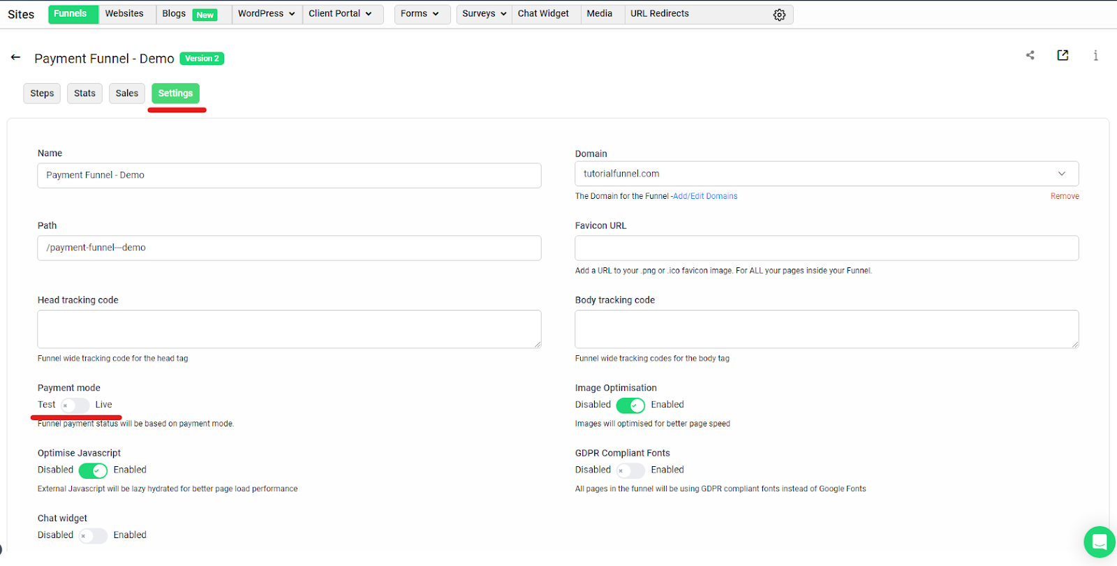Enable the Chat widget toggle
1117x566 pixels.
tap(93, 536)
